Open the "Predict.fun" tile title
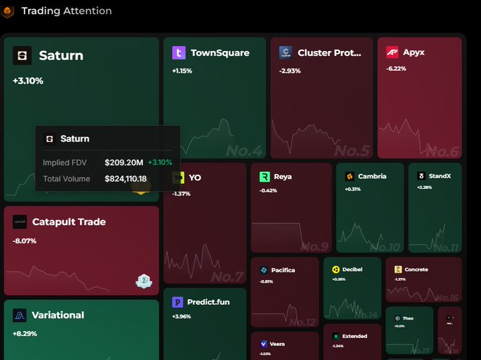The image size is (481, 360). pos(208,302)
